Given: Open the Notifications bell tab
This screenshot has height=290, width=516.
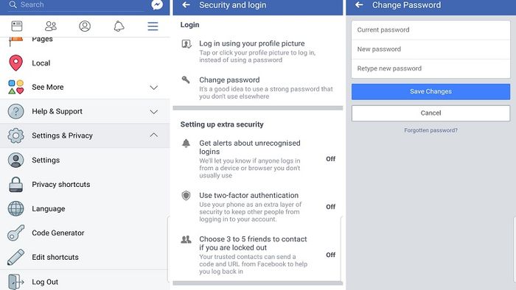Looking at the screenshot, I should [x=119, y=26].
